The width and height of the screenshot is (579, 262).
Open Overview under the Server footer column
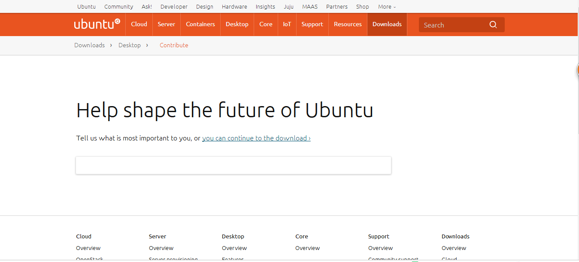pyautogui.click(x=161, y=248)
